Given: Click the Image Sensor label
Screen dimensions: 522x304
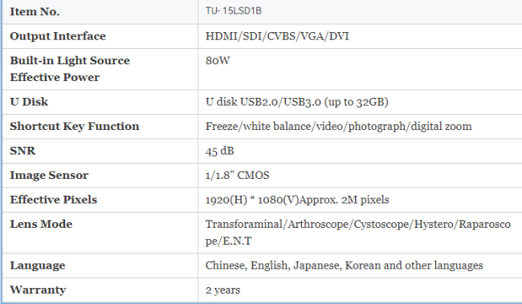Looking at the screenshot, I should coord(49,176).
